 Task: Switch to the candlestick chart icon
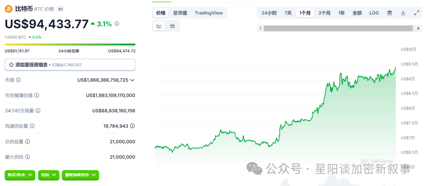172,26
